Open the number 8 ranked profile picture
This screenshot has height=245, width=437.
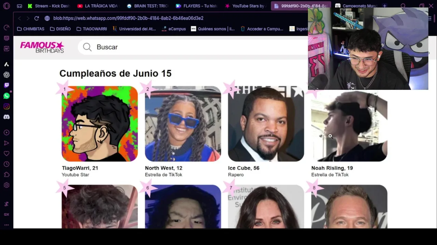tap(349, 207)
